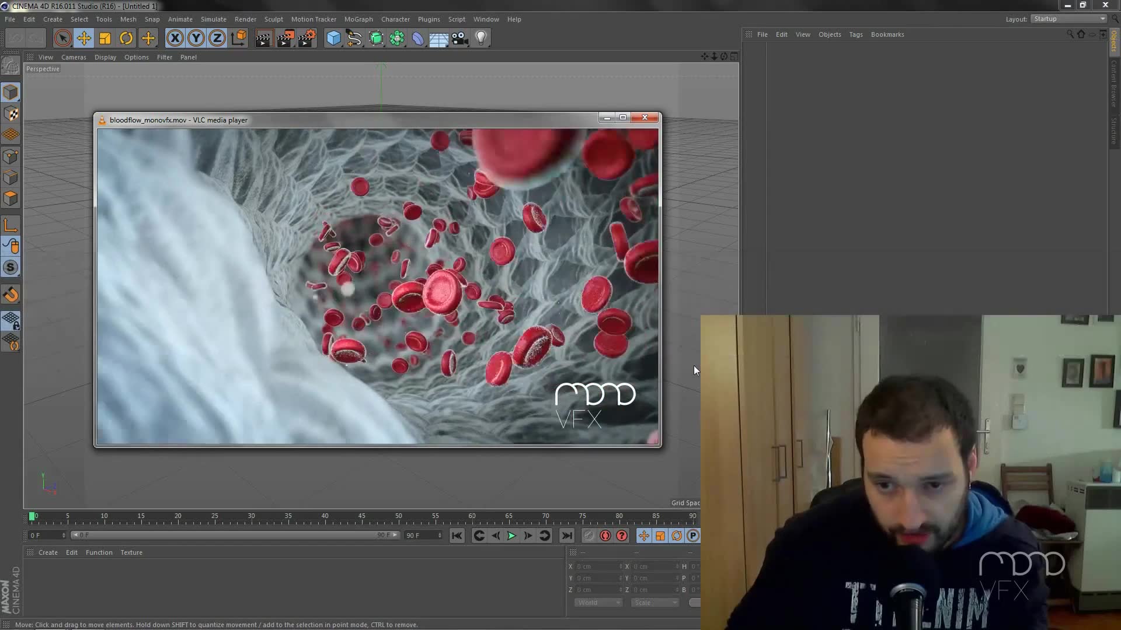This screenshot has height=630, width=1121.
Task: Play the animation forward
Action: 511,535
